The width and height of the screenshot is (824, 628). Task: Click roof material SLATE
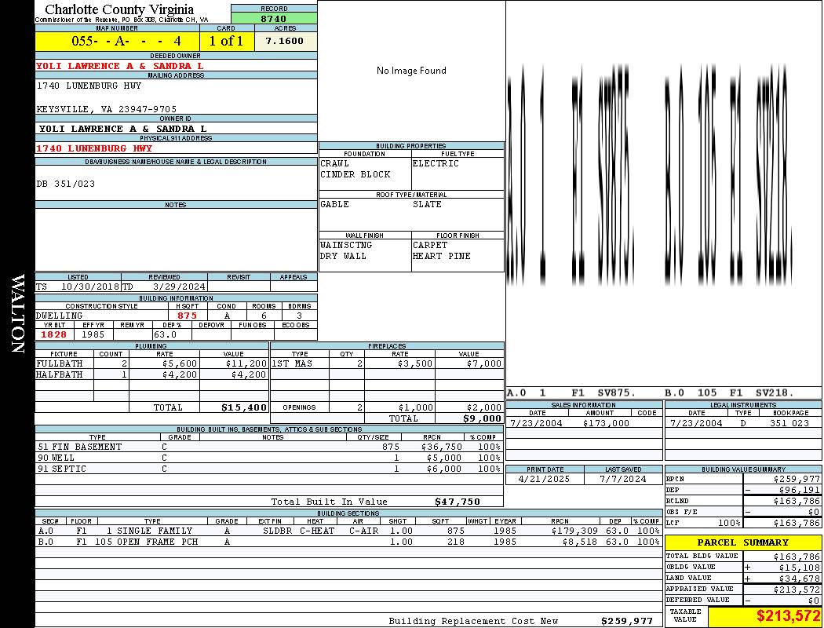[427, 204]
